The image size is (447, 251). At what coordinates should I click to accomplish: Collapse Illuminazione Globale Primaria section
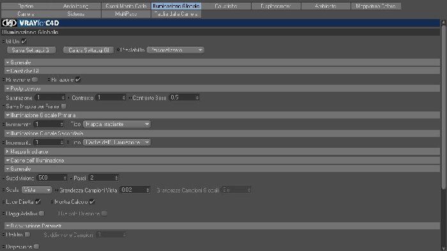pyautogui.click(x=8, y=115)
